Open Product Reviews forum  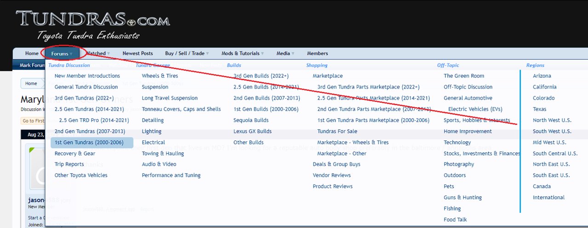332,186
